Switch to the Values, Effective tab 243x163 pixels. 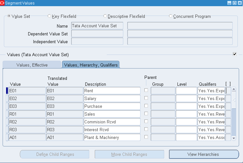(32, 65)
